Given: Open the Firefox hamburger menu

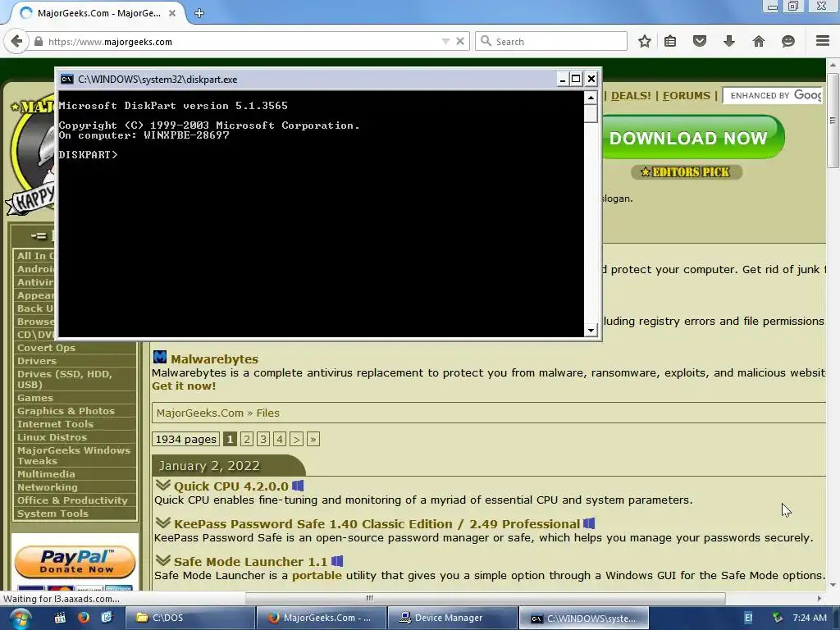Looking at the screenshot, I should coord(823,41).
